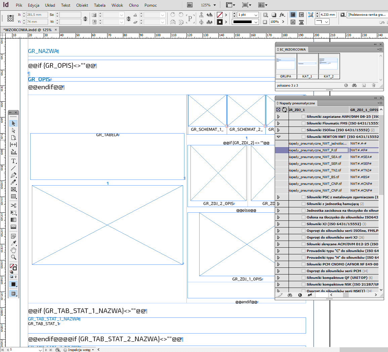Collapse Siłowniki NEWTON NWT group
This screenshot has height=352, width=388.
pos(278,137)
